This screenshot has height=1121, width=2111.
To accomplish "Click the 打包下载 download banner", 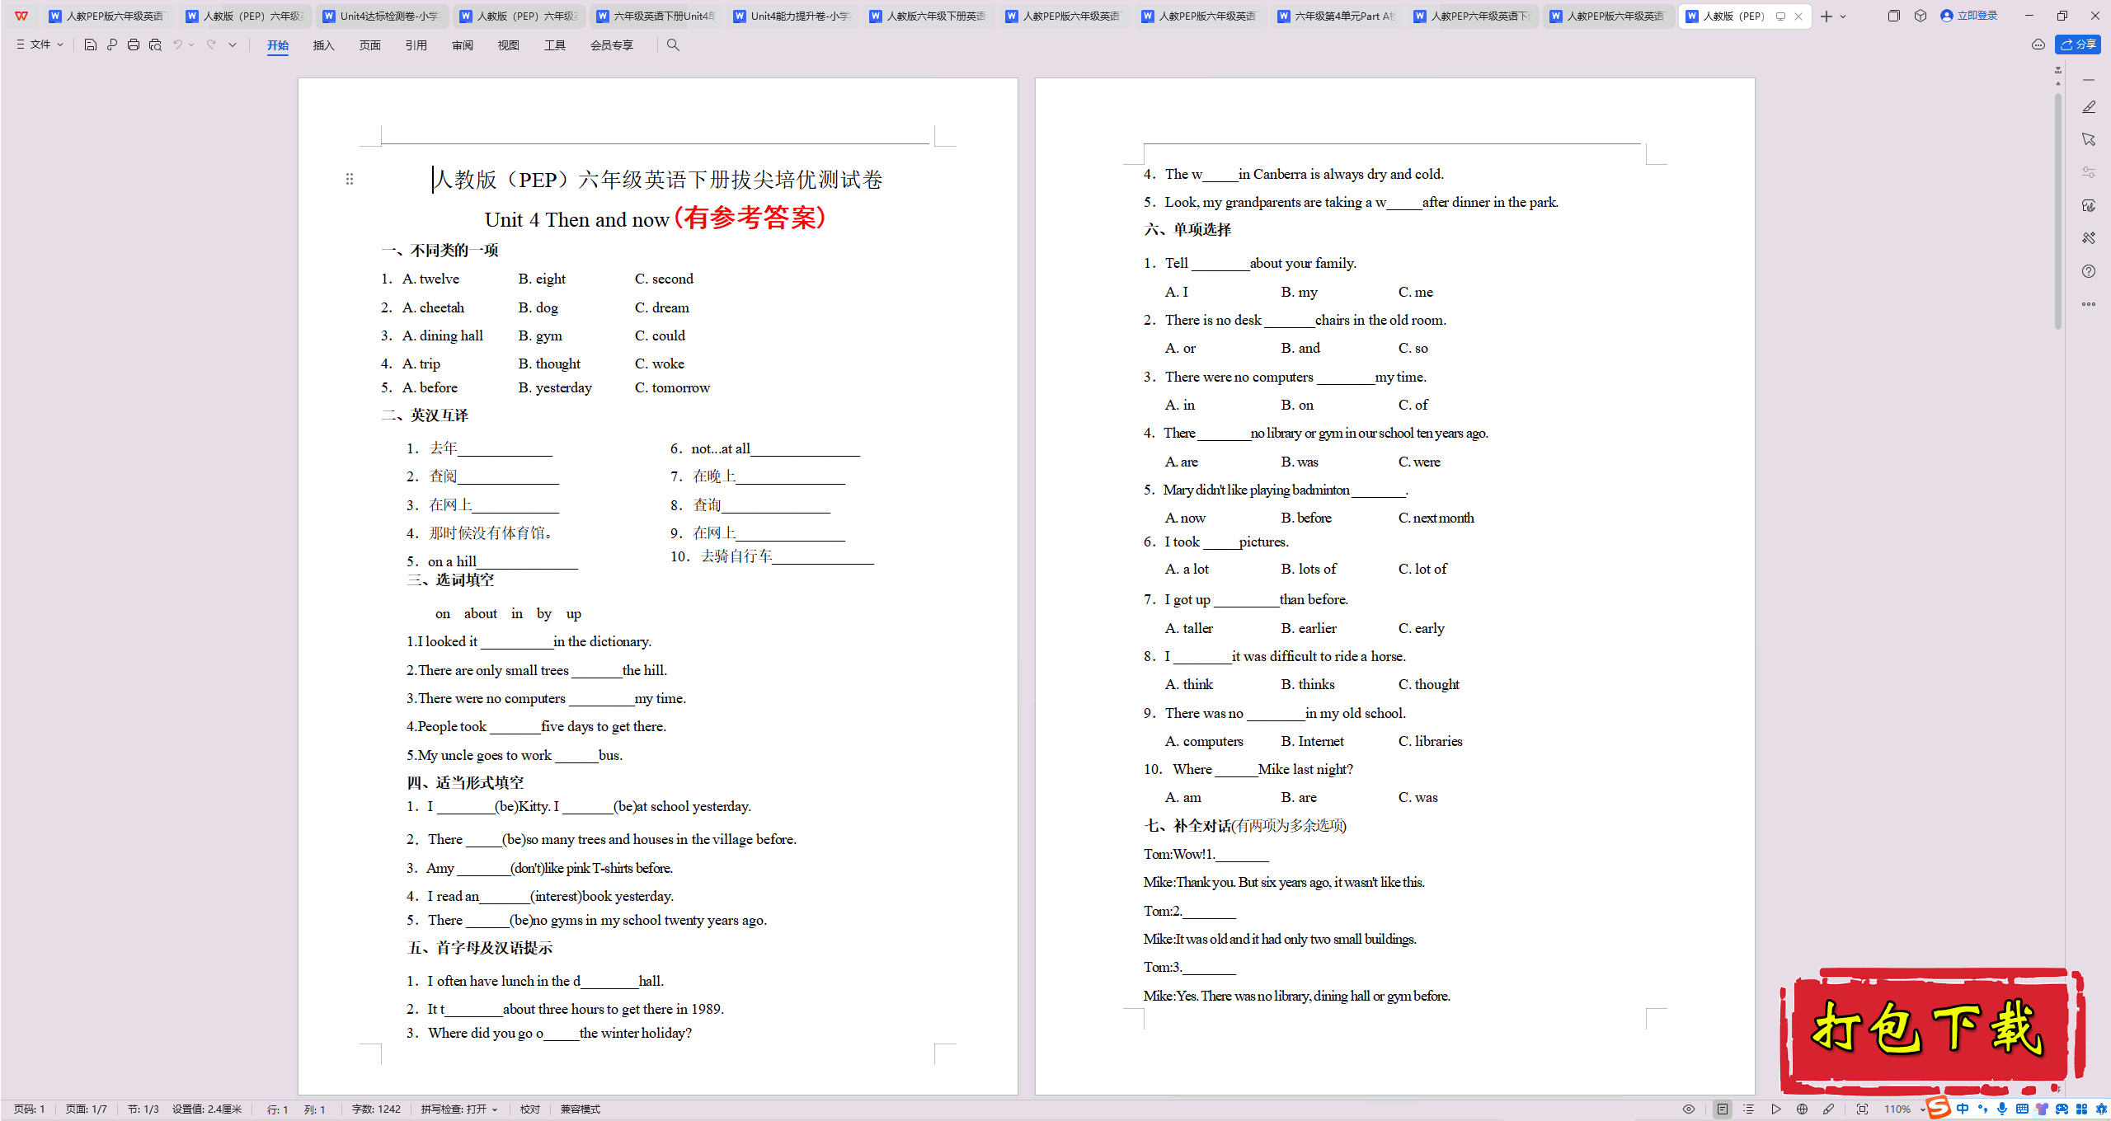I will [1932, 1030].
